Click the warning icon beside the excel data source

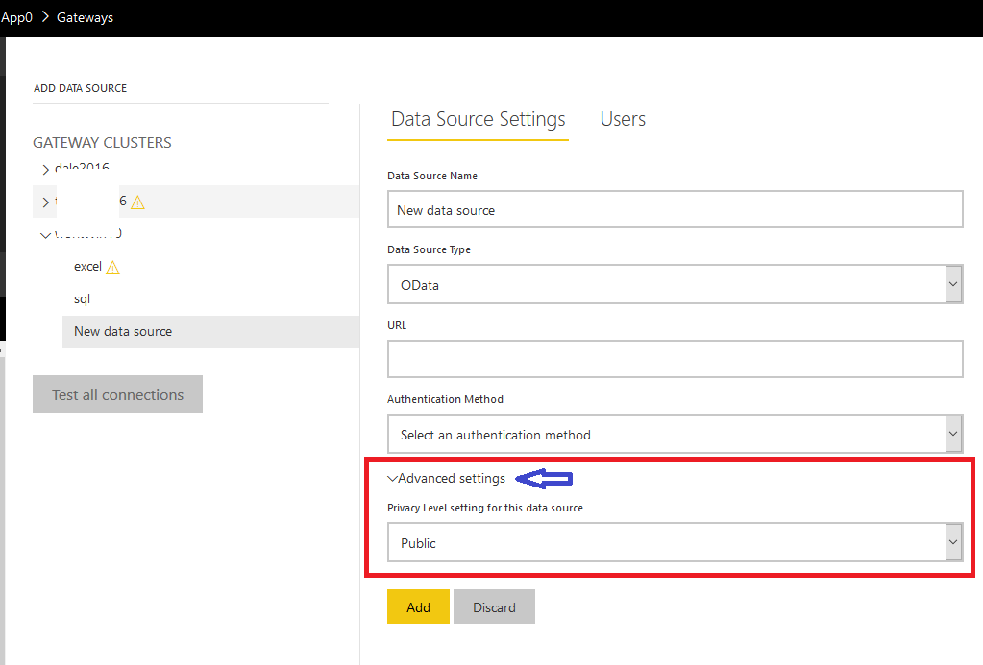(x=113, y=268)
